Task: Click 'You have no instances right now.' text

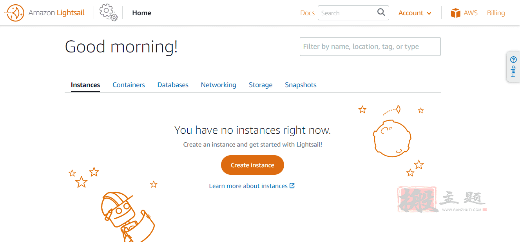Action: click(x=252, y=130)
